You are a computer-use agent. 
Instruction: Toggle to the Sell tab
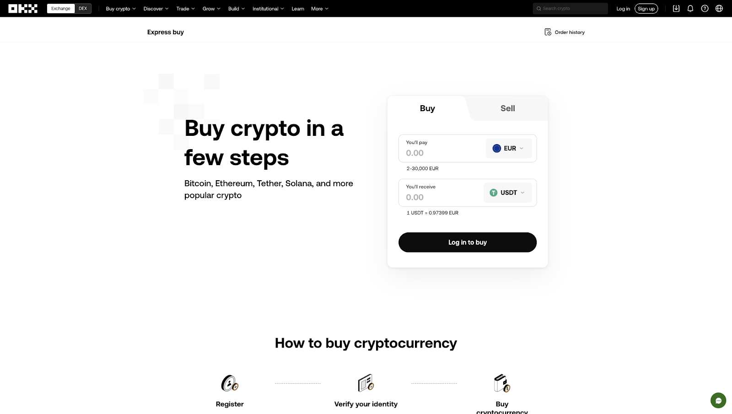(507, 108)
